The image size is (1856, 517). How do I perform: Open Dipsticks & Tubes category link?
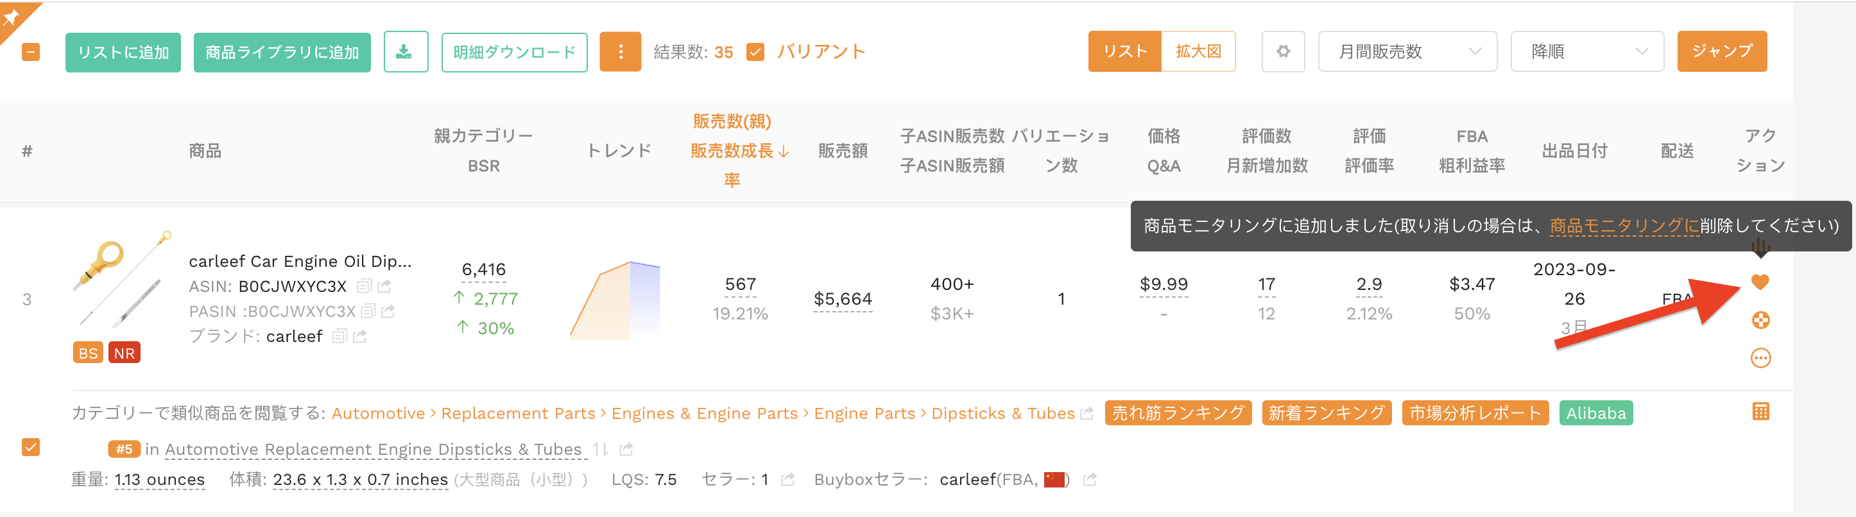click(1002, 413)
